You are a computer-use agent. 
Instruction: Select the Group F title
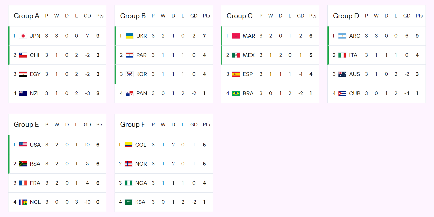pyautogui.click(x=133, y=125)
